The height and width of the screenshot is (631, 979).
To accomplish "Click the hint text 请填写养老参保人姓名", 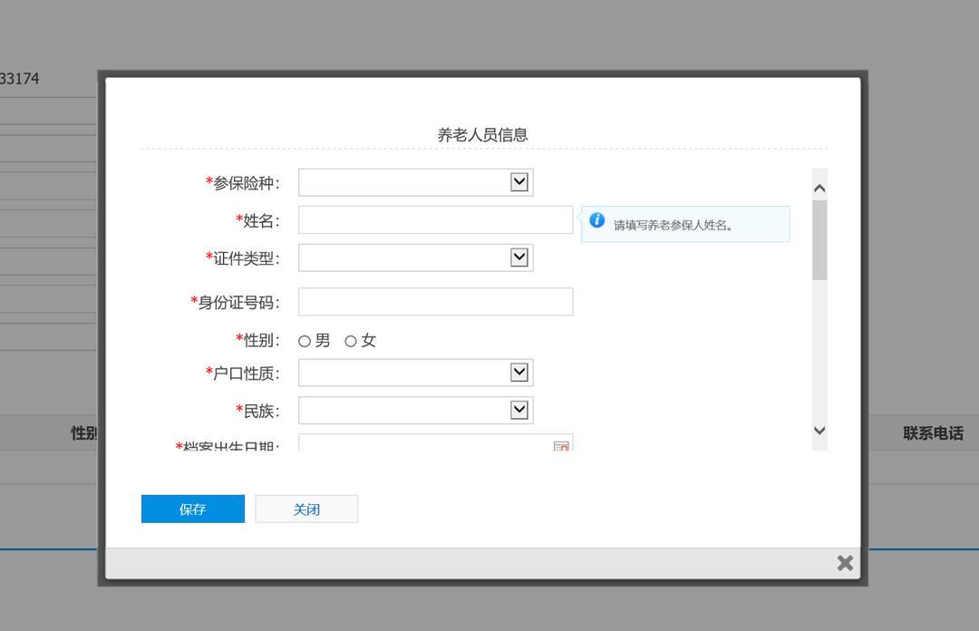I will pyautogui.click(x=673, y=225).
